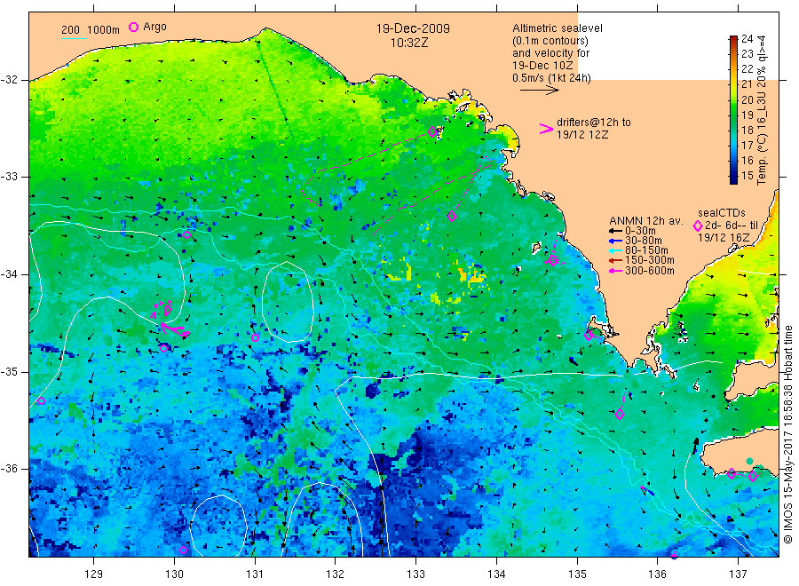Click the magenta drifter arrows cluster near 130E, 34.5S
799x586 pixels.
170,319
